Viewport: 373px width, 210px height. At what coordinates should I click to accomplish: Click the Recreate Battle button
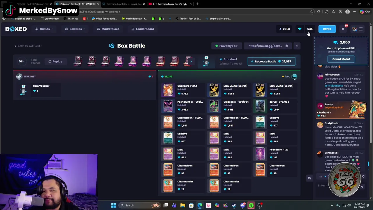pyautogui.click(x=271, y=62)
